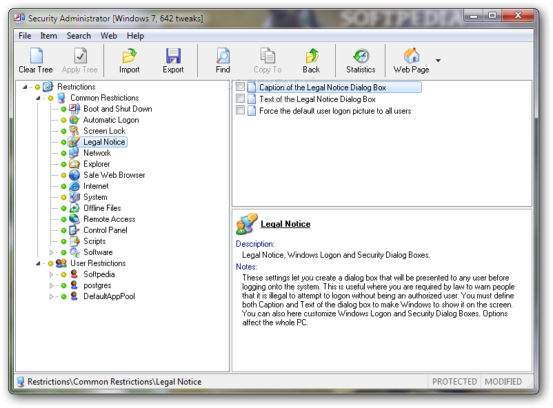Toggle status dot beside Internet
The height and width of the screenshot is (408, 553).
coord(64,186)
